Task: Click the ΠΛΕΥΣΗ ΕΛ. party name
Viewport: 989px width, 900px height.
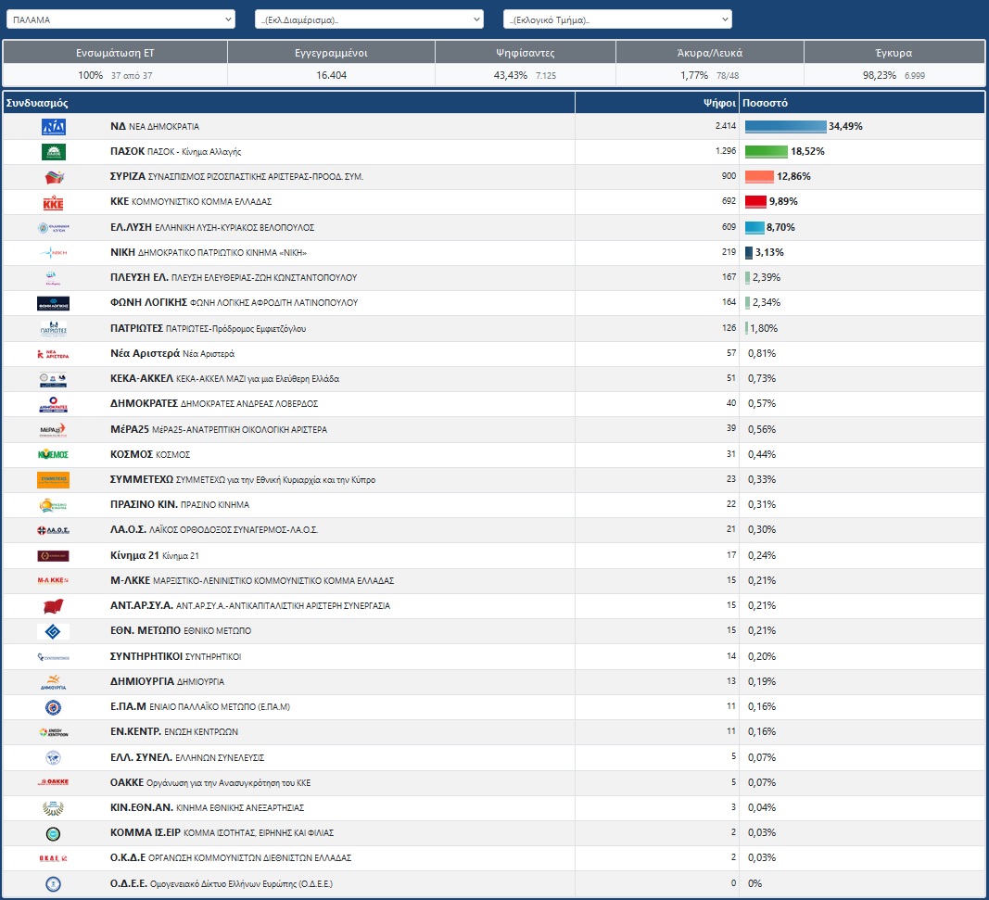Action: [x=139, y=277]
